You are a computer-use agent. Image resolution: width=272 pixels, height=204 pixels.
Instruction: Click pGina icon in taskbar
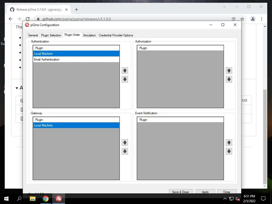point(59,199)
